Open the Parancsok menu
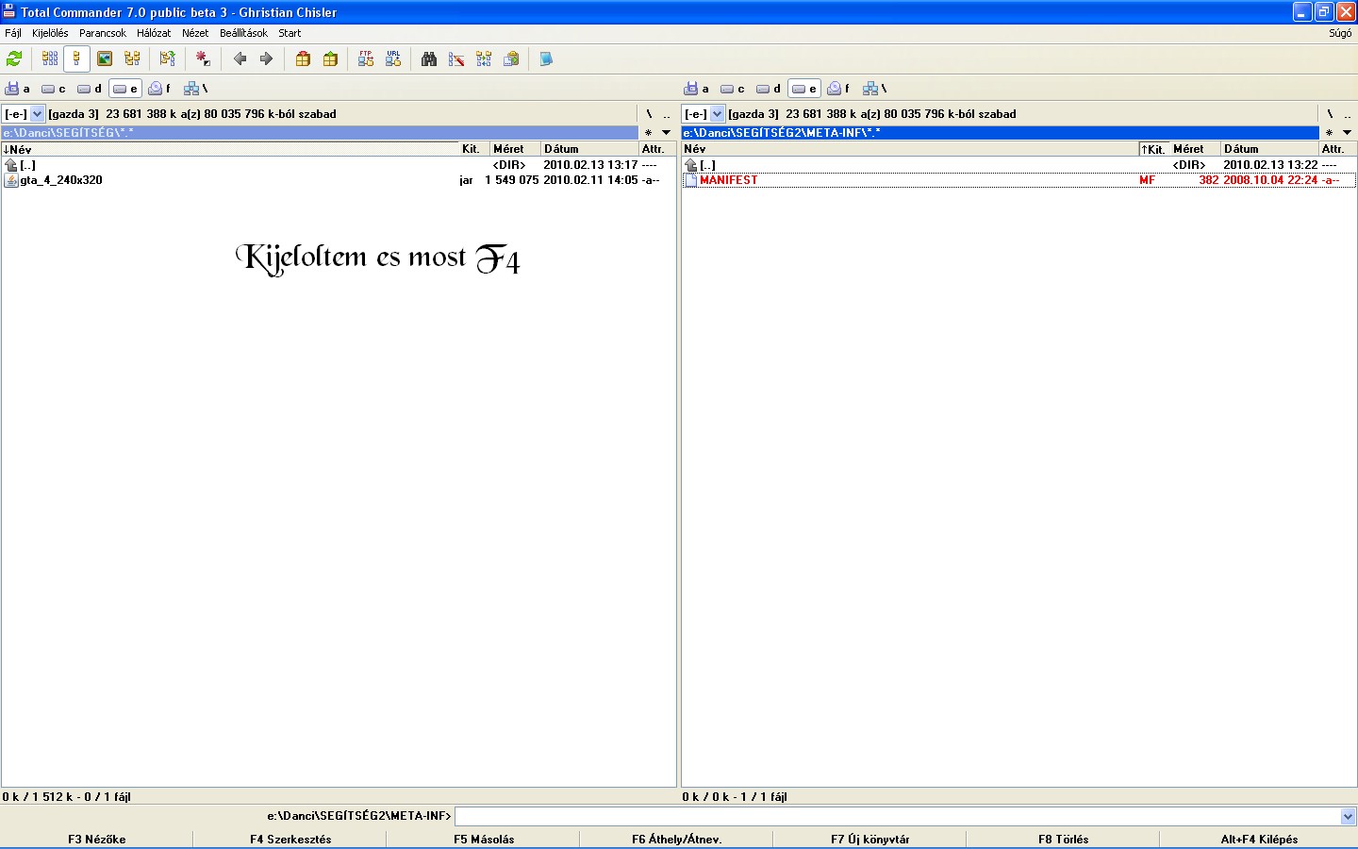1358x849 pixels. coord(102,33)
